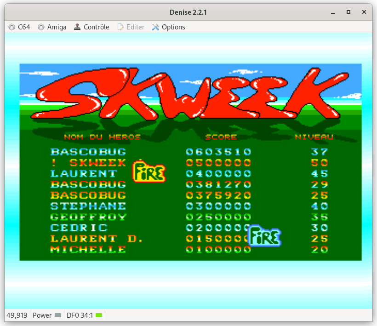Screen dimensions: 377x326
Task: Select the Editer menu item
Action: click(x=131, y=27)
